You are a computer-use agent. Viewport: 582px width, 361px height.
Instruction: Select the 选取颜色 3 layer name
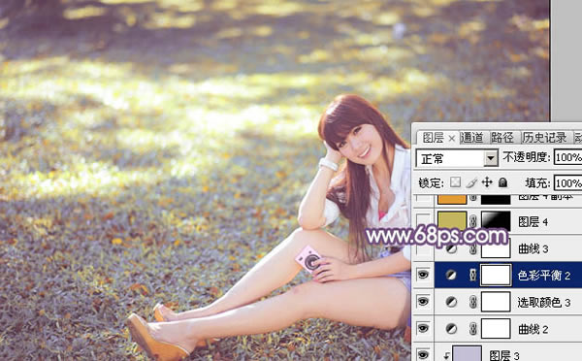click(544, 303)
